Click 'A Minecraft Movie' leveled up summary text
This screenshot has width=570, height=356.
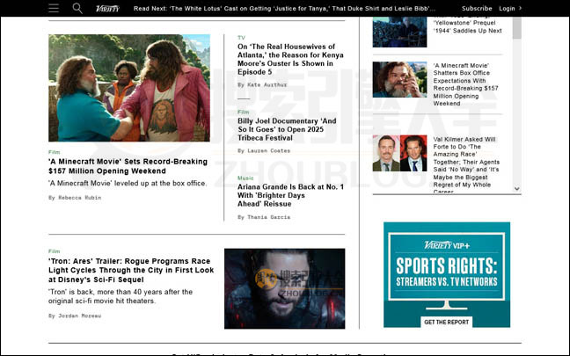128,184
